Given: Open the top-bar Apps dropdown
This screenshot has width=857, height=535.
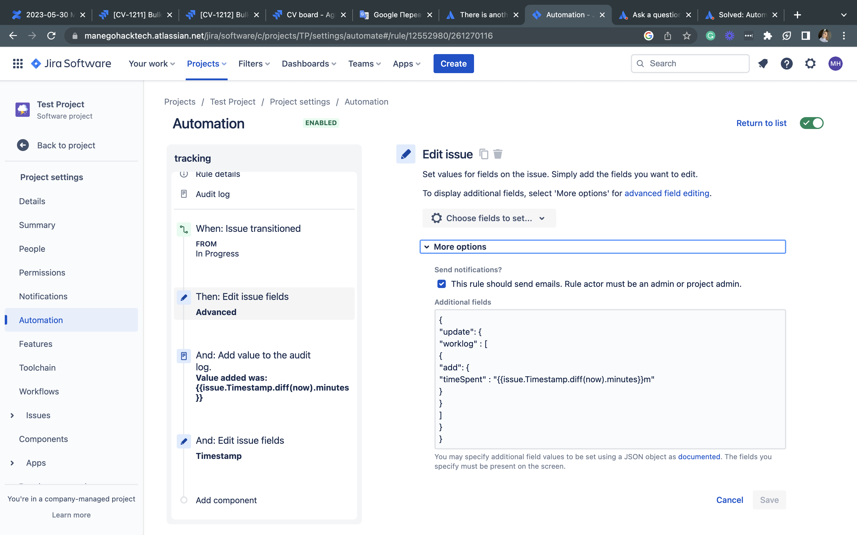Looking at the screenshot, I should point(406,64).
